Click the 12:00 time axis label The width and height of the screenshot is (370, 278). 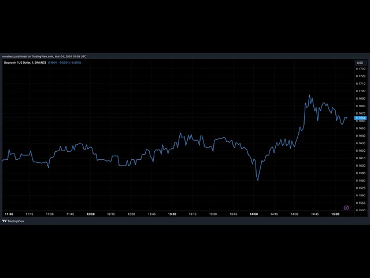click(x=91, y=214)
